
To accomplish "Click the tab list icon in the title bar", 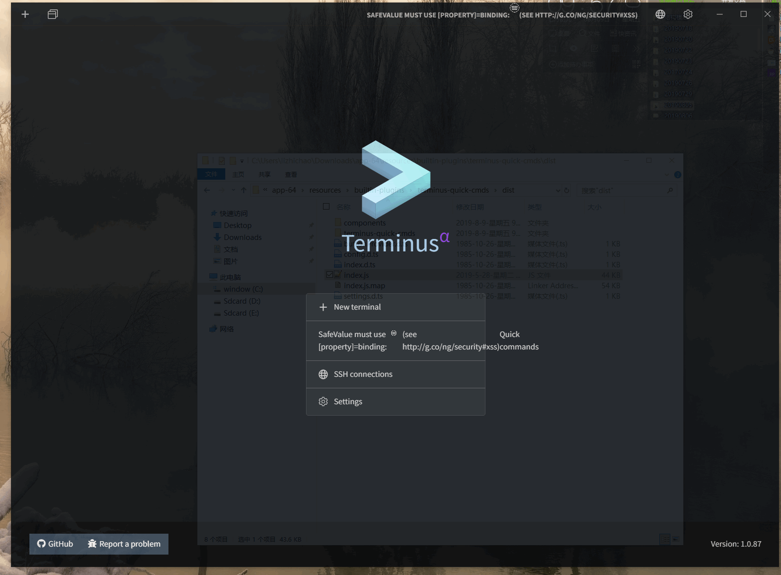I will 52,14.
